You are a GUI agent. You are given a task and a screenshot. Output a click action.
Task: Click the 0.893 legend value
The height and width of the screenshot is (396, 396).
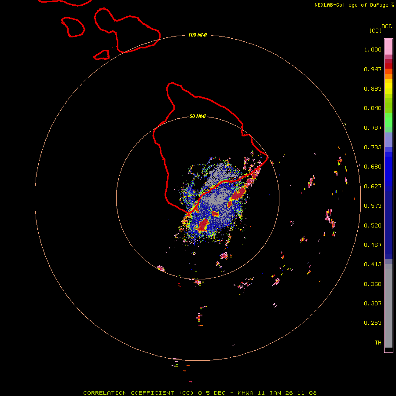373,88
